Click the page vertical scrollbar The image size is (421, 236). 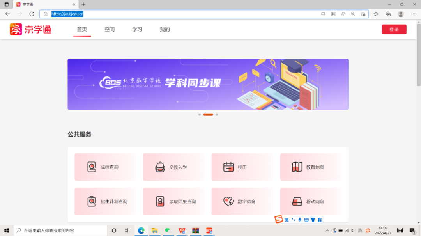coord(419,59)
